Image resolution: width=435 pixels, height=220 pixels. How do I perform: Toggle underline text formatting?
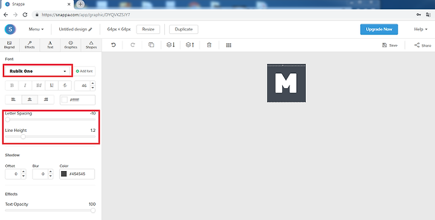coord(52,85)
